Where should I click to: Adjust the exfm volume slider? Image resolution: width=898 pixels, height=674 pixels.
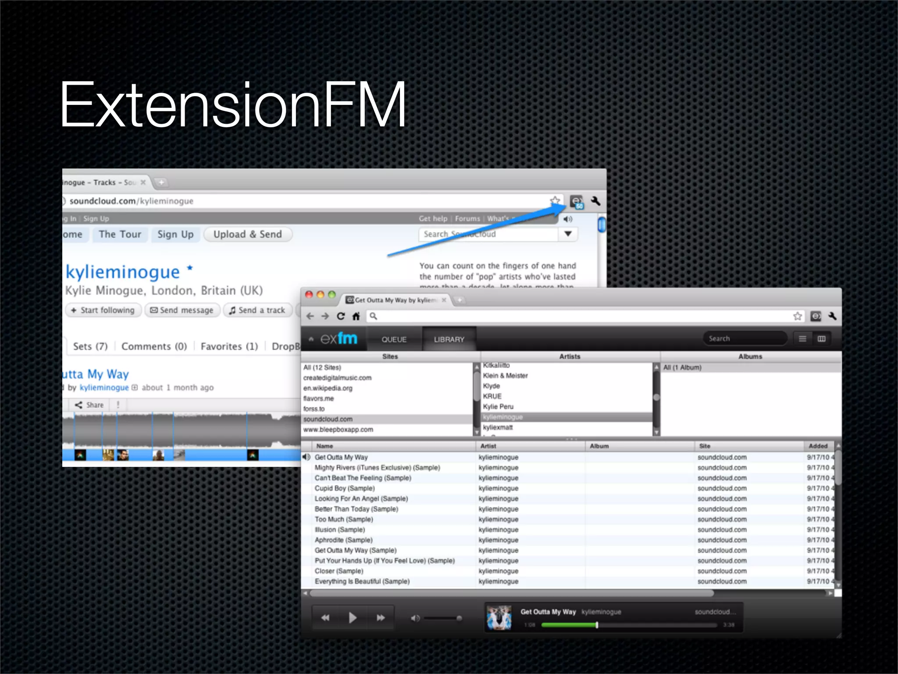[x=442, y=618]
